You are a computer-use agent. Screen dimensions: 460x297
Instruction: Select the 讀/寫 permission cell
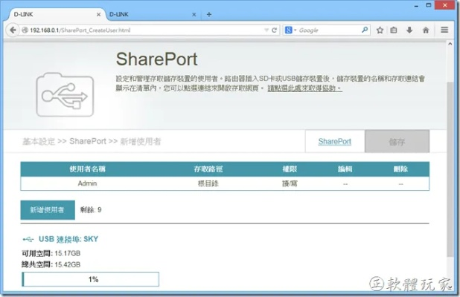click(x=290, y=183)
